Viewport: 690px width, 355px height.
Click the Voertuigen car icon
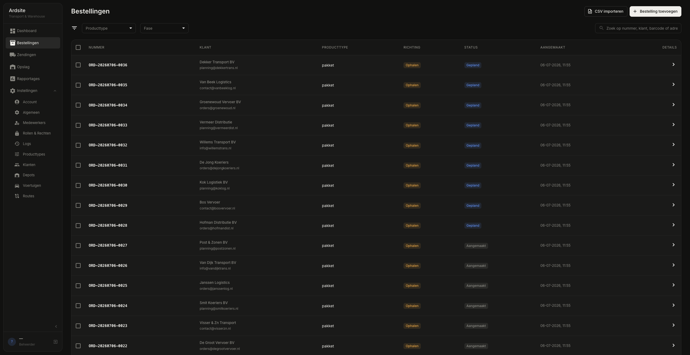click(17, 186)
